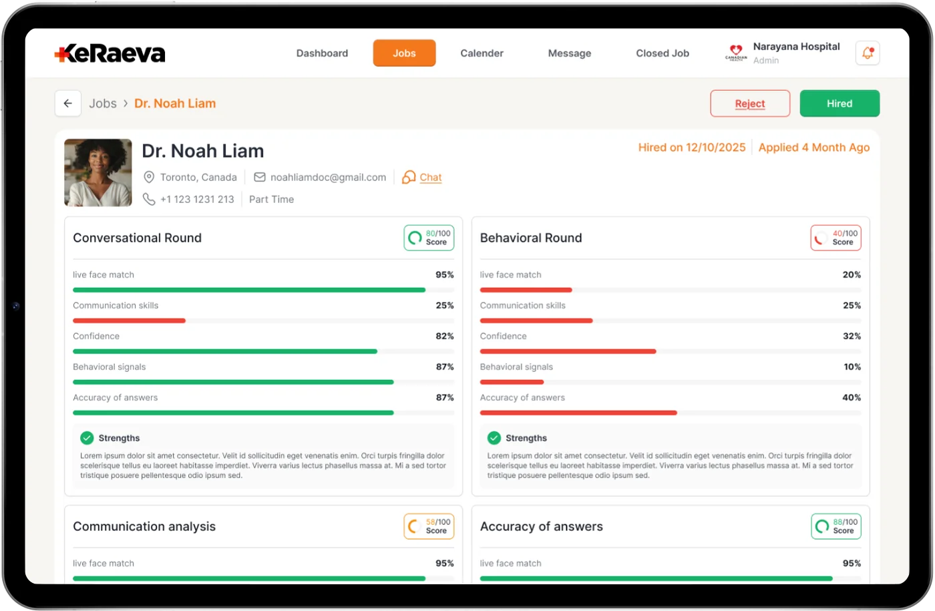Click the Communication analysis 58/100 score badge
The image size is (935, 611).
pos(429,526)
